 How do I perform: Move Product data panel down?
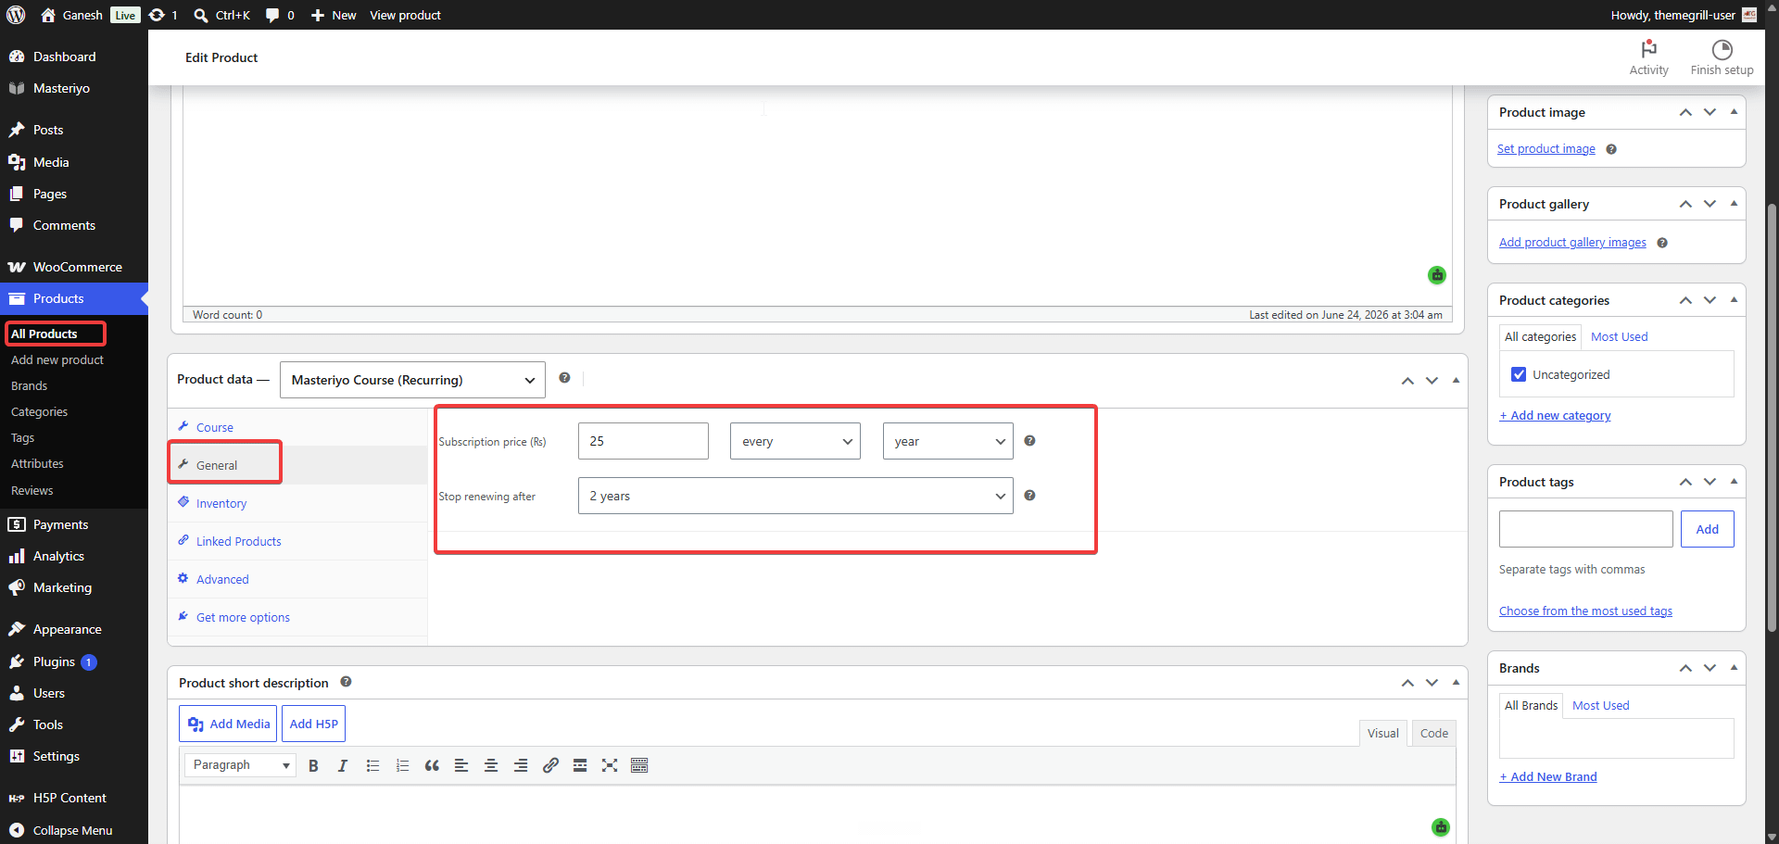coord(1432,381)
